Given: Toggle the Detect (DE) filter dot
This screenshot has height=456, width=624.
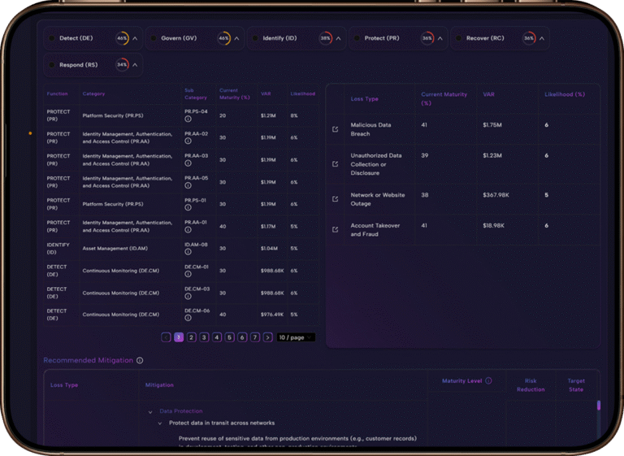Looking at the screenshot, I should click(x=51, y=38).
